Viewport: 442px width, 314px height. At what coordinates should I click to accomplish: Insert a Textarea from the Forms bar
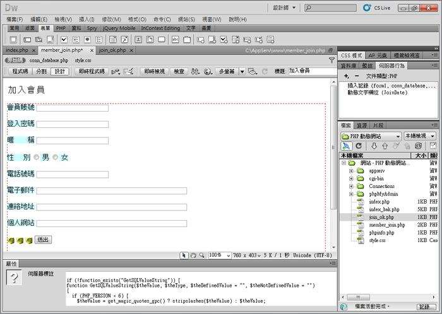point(50,40)
